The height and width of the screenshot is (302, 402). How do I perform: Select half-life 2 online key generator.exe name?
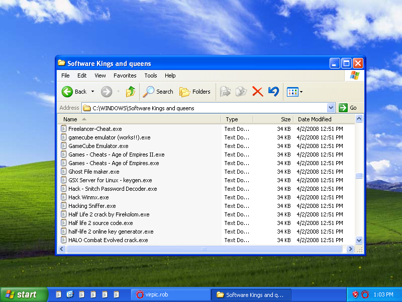(111, 232)
